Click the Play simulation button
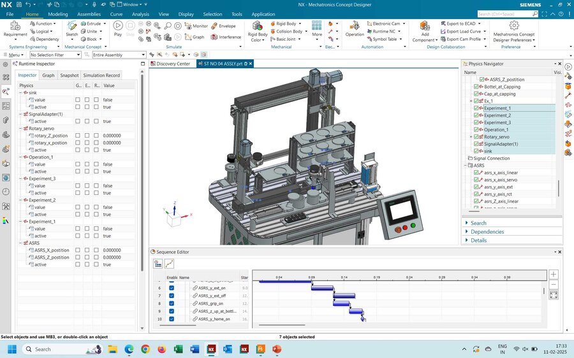This screenshot has height=358, width=574. 118,29
